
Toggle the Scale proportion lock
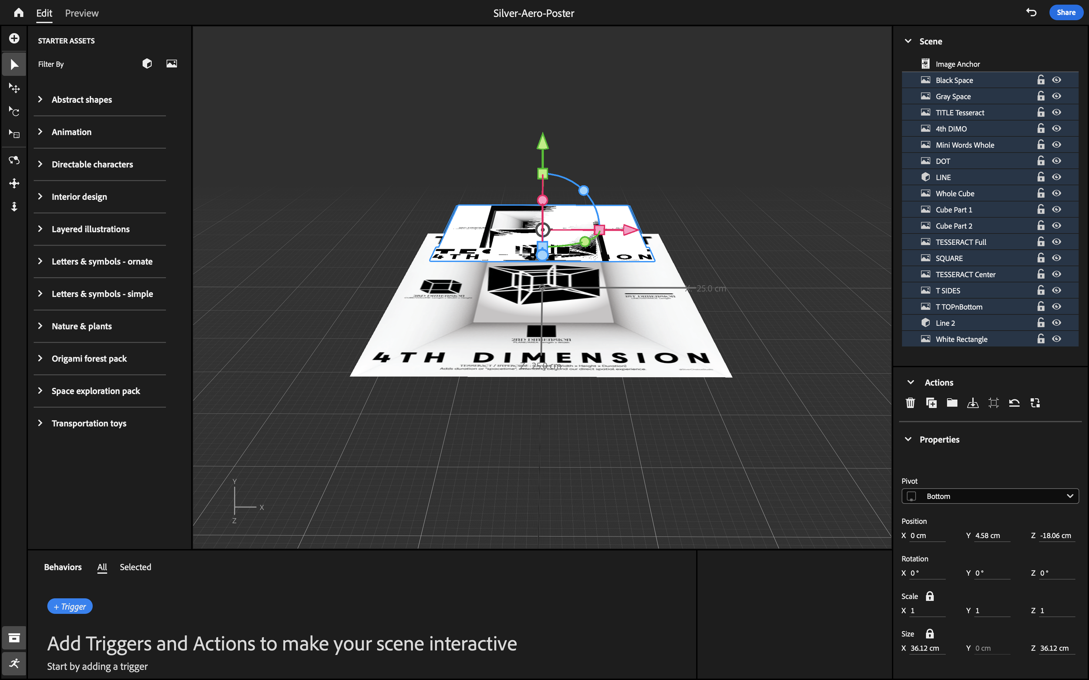coord(930,596)
